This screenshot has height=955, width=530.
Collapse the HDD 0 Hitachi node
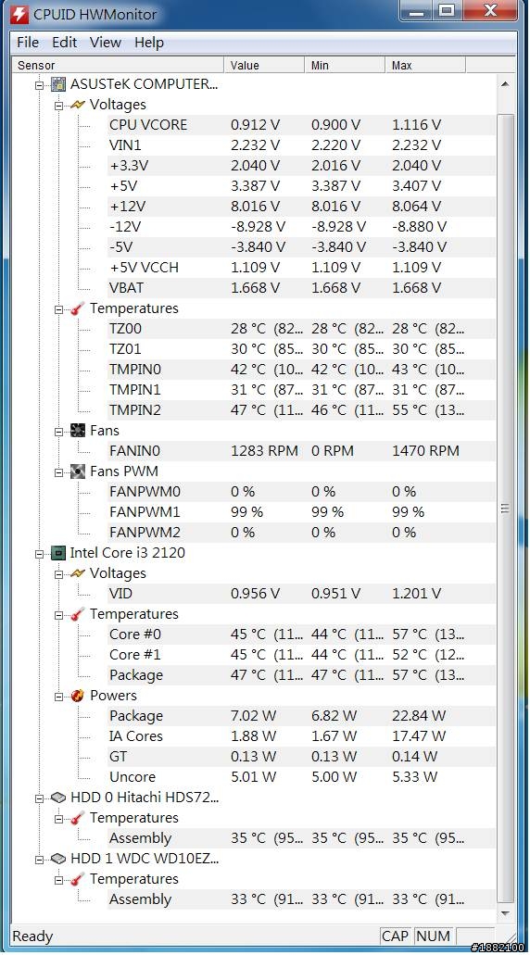pyautogui.click(x=40, y=798)
